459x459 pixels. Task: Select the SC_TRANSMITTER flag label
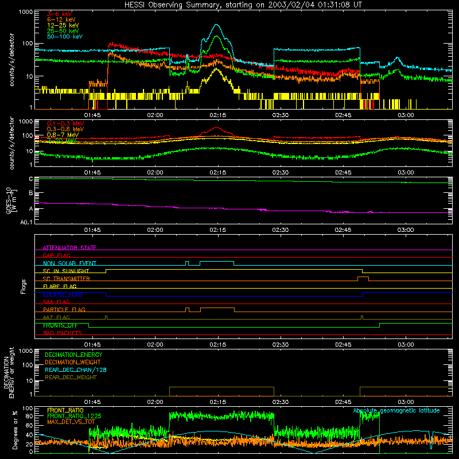point(67,278)
